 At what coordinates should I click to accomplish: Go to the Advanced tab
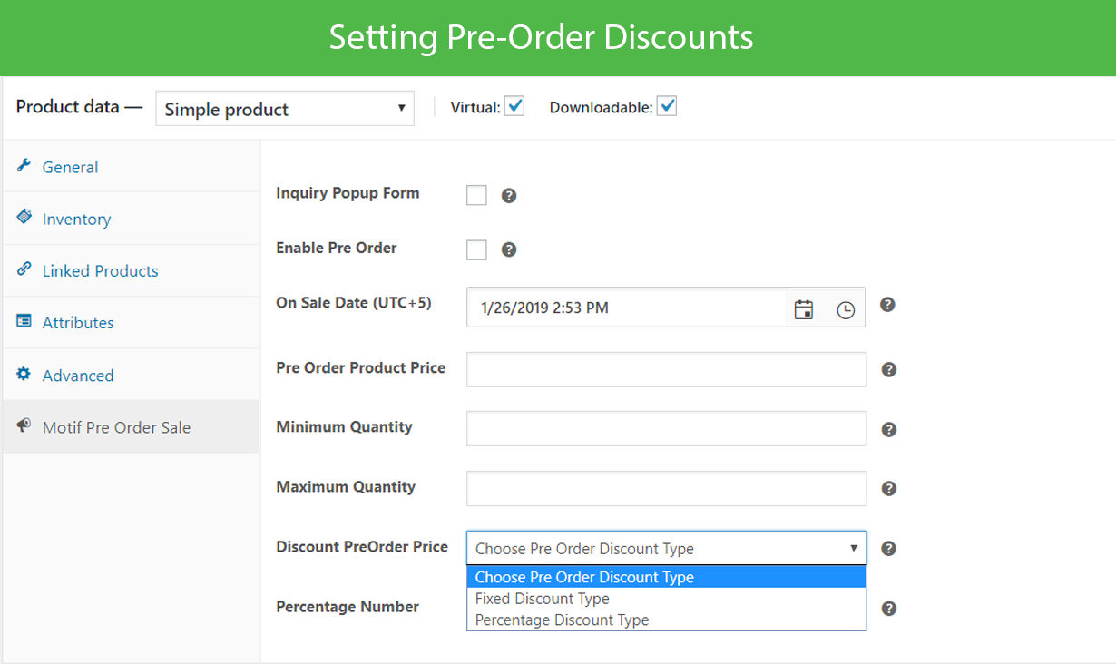tap(131, 375)
